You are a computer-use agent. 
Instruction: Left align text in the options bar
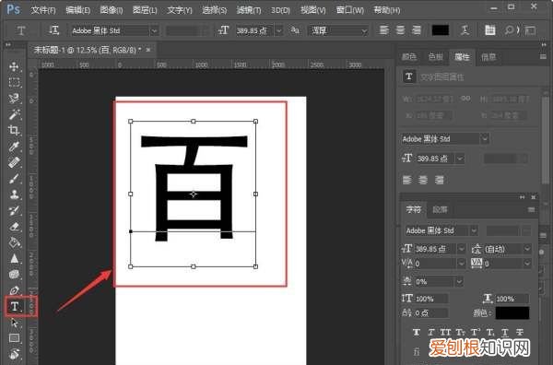tap(383, 30)
